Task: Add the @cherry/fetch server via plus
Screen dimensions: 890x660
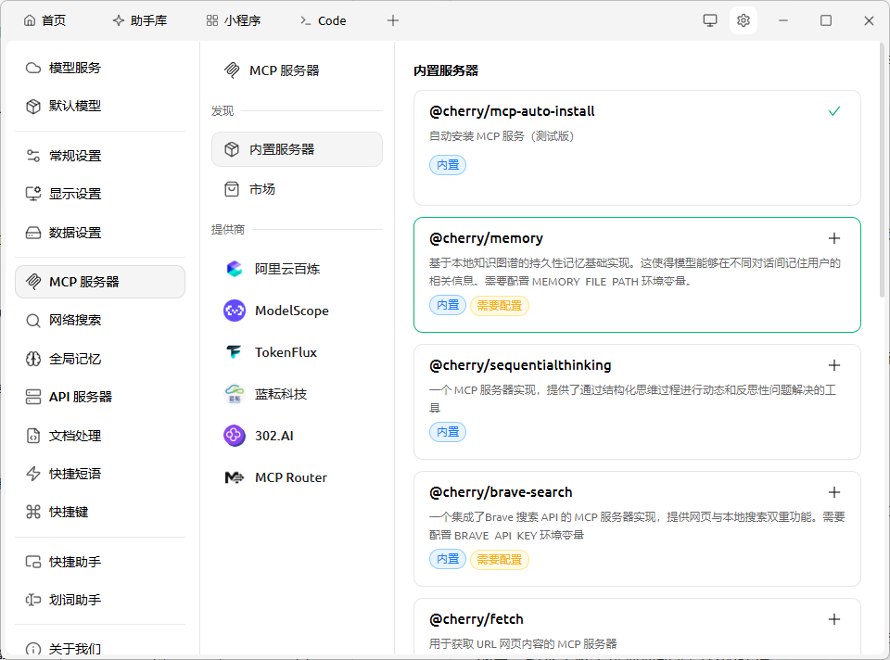Action: point(834,619)
